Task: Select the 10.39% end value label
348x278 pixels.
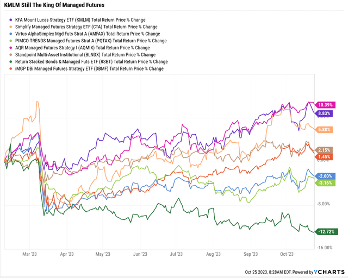Action: pyautogui.click(x=327, y=104)
